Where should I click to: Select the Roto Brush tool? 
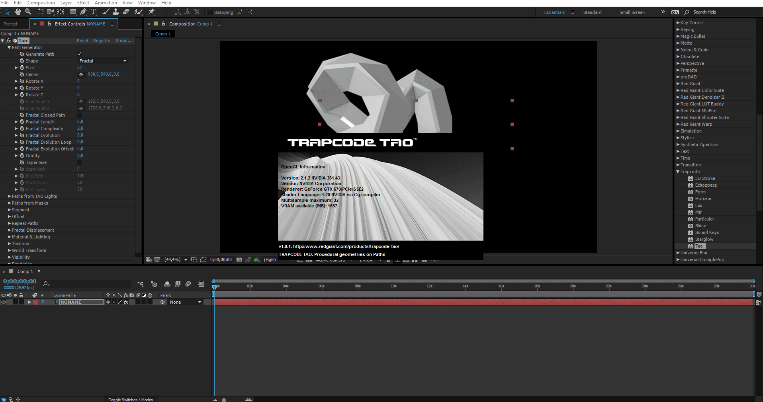tap(139, 12)
